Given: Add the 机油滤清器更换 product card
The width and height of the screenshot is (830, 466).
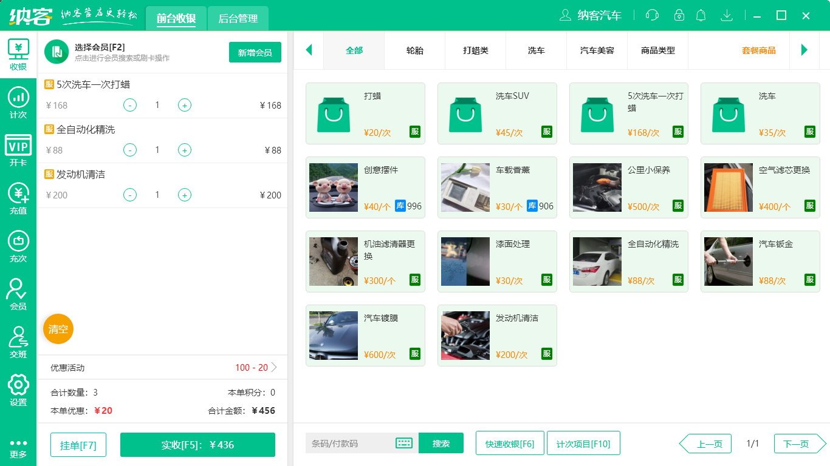Looking at the screenshot, I should pos(365,262).
